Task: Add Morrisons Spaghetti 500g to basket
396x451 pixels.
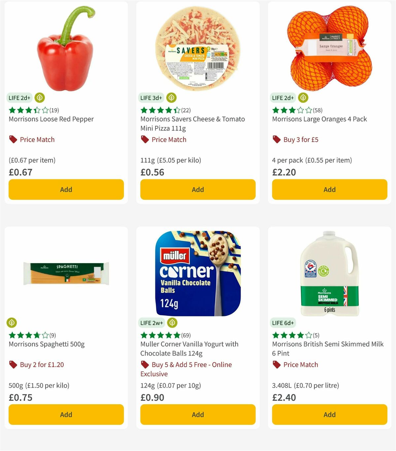Action: click(x=66, y=414)
